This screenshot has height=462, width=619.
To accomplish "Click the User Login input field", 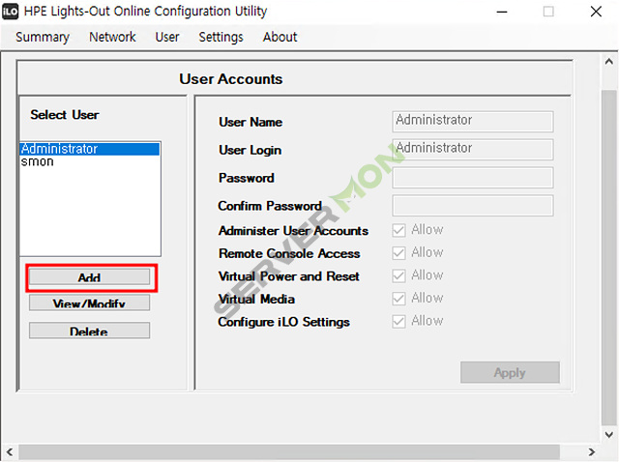I will (x=473, y=149).
